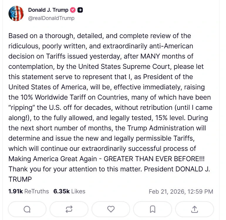Like the post with the heart icon
Viewport: 226px width, 220px height.
coord(111,209)
